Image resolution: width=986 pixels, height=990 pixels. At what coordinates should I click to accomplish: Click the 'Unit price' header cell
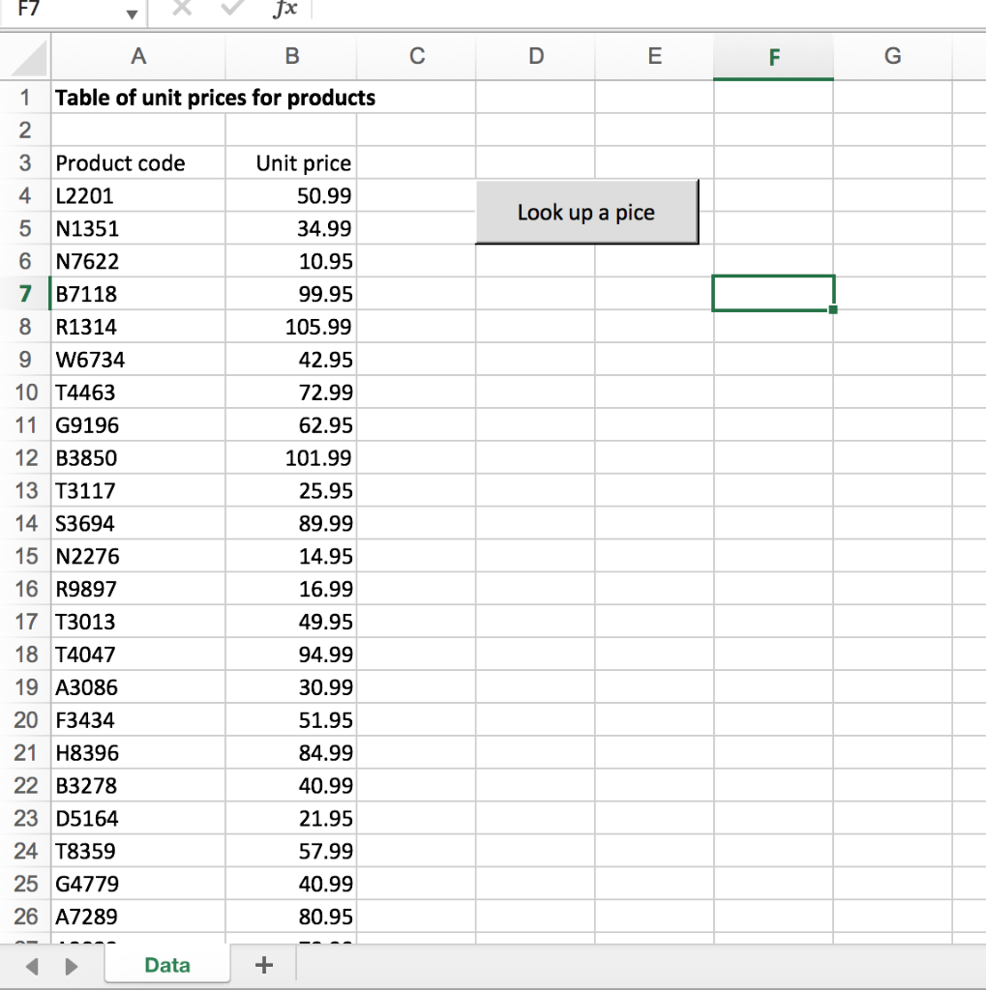pyautogui.click(x=291, y=162)
